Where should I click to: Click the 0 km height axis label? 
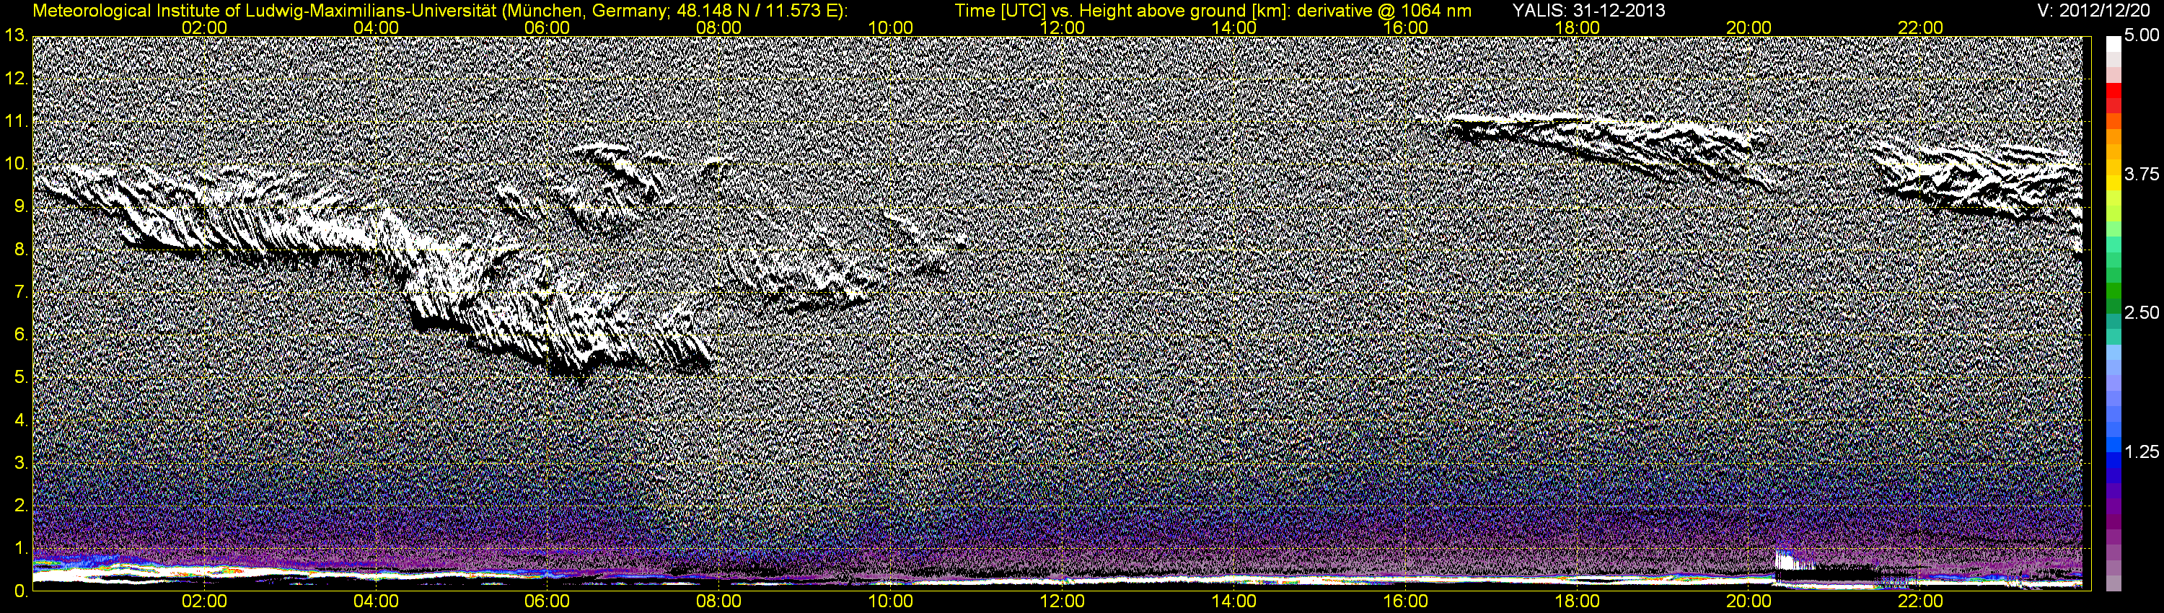pyautogui.click(x=20, y=591)
